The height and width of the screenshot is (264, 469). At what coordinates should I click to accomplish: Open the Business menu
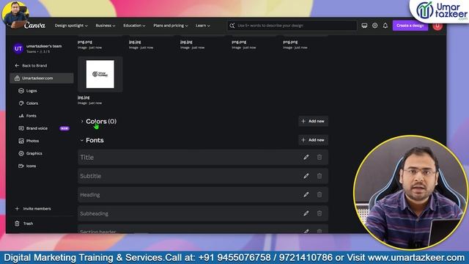106,26
